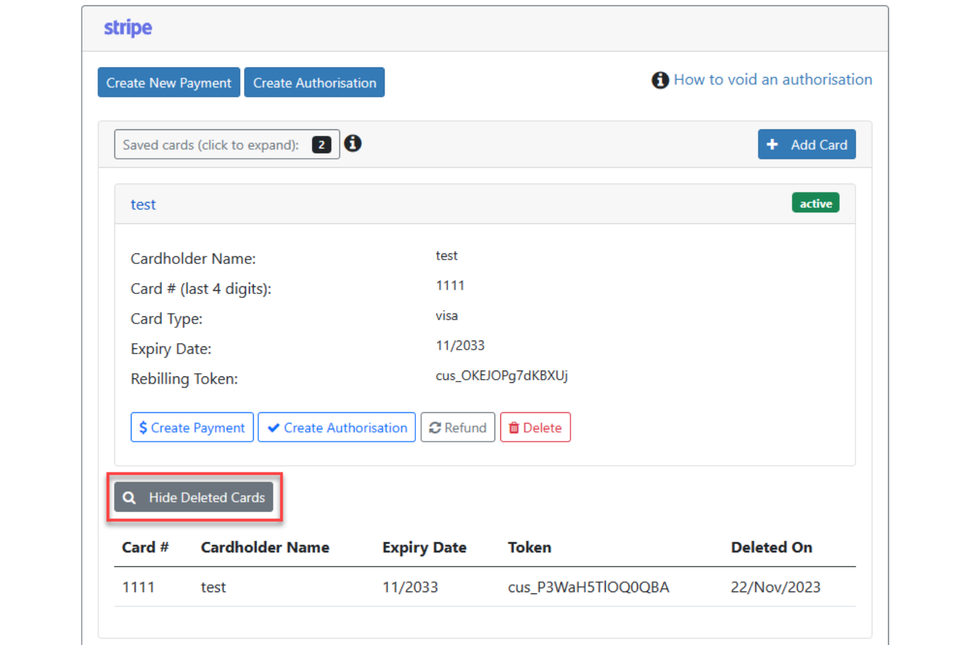Screen dimensions: 968x645
Task: Click the Cardholder Name: label in card details
Action: 194,259
